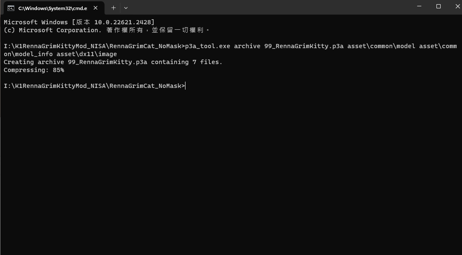Open a new terminal tab
The width and height of the screenshot is (462, 255).
(x=113, y=8)
